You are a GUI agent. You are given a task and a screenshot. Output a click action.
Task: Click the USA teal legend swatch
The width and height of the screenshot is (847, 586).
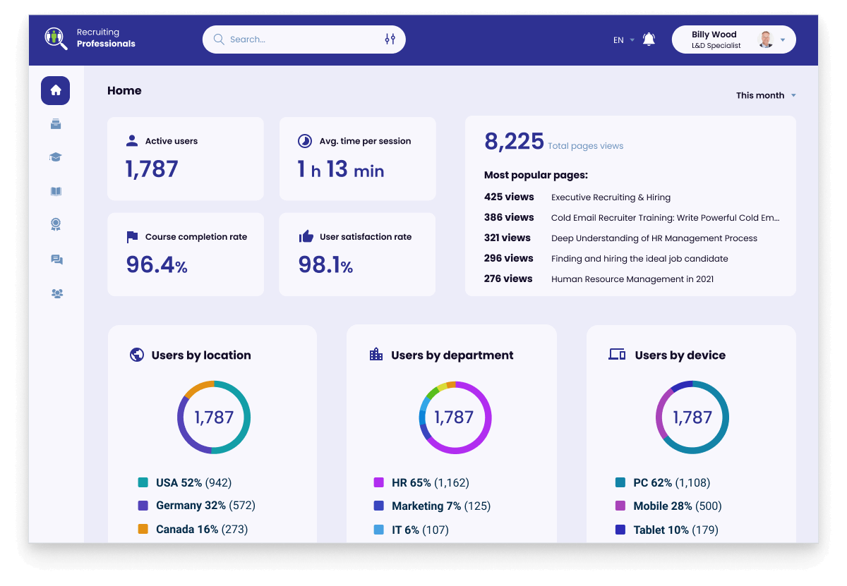pyautogui.click(x=143, y=483)
